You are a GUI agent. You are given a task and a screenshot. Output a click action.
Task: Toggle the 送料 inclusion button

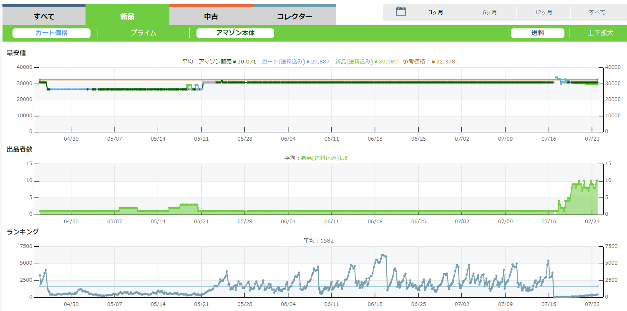pyautogui.click(x=537, y=33)
